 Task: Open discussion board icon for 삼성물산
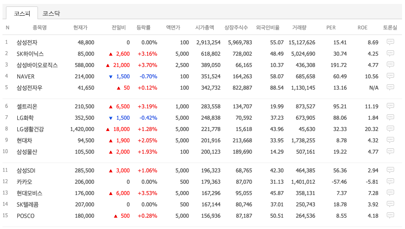[x=390, y=151]
